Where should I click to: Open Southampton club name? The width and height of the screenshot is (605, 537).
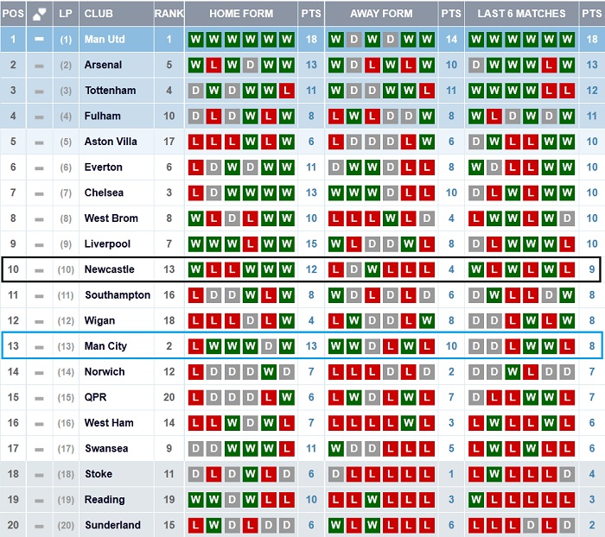click(x=118, y=295)
